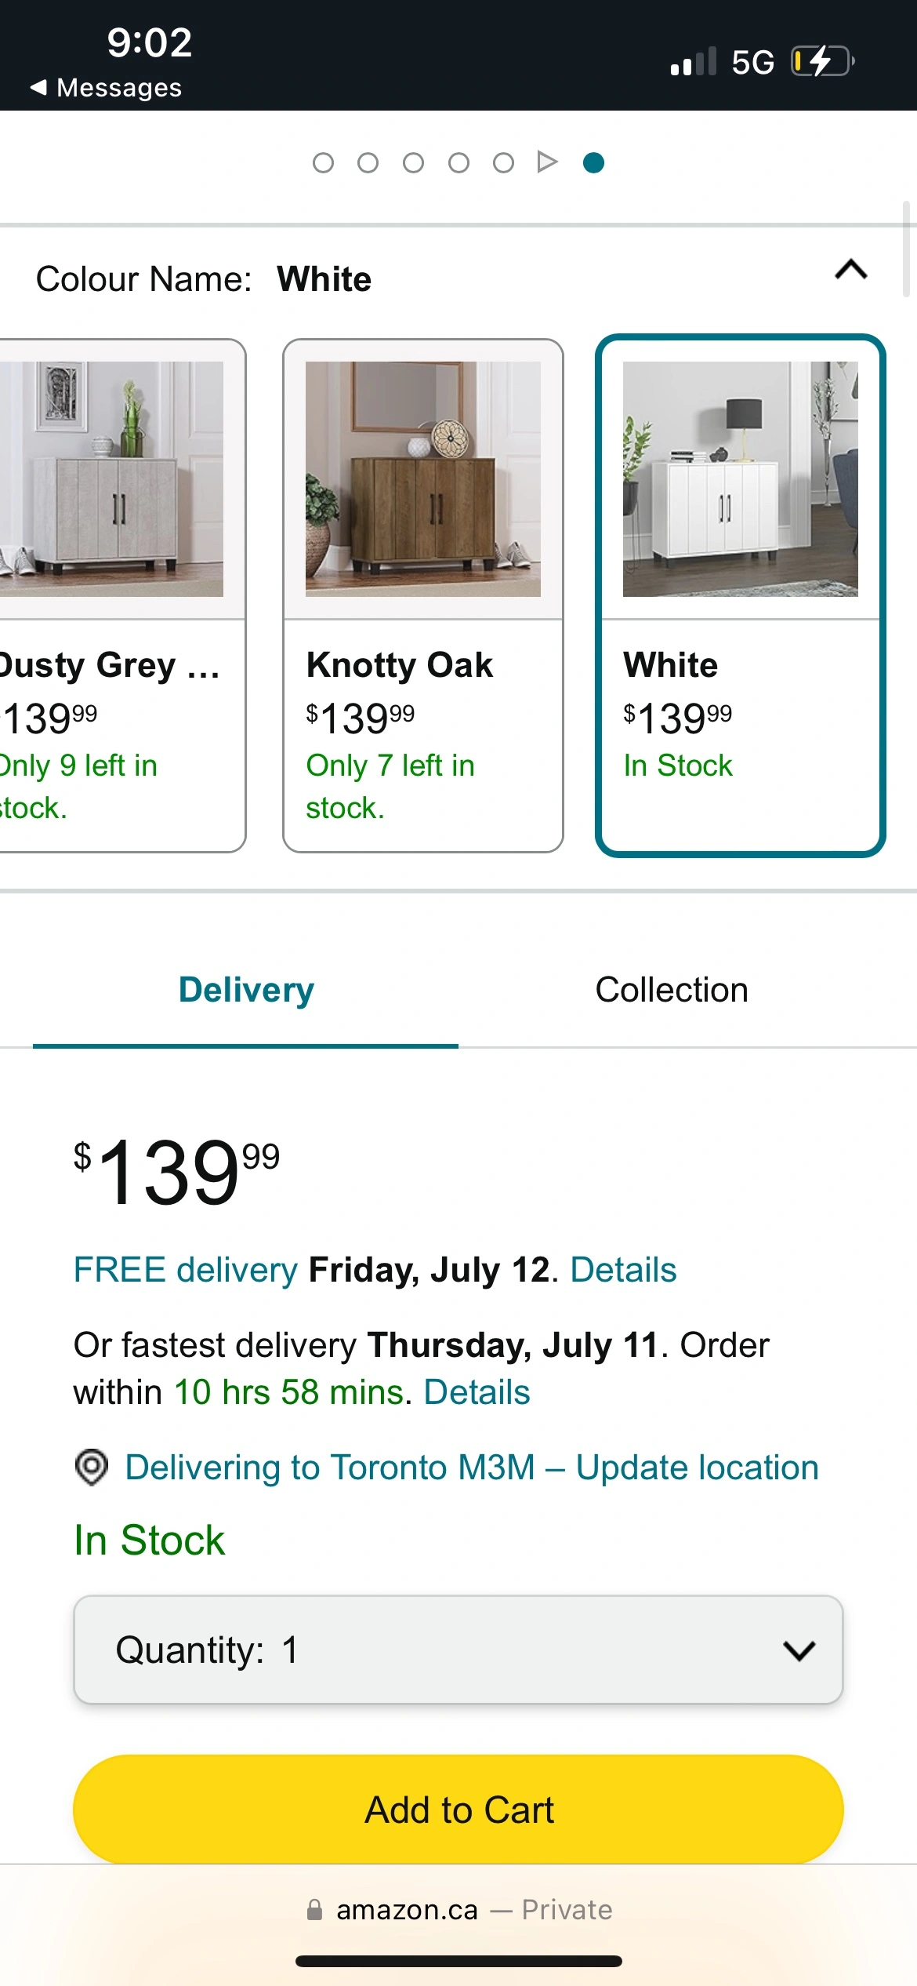Choose the Dusty Grey colour swatch
The height and width of the screenshot is (1986, 917).
118,596
